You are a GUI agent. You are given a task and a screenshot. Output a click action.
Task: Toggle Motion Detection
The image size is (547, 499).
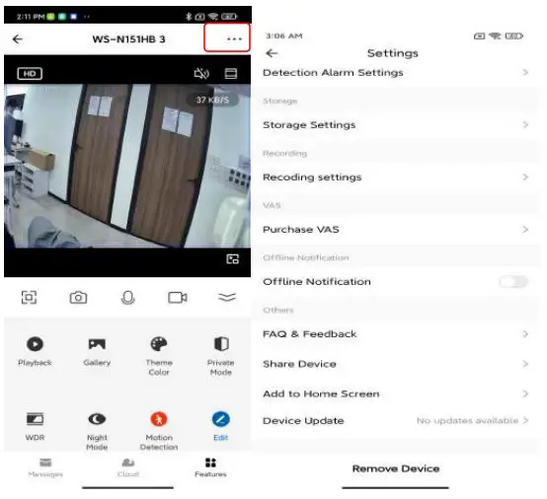click(159, 431)
